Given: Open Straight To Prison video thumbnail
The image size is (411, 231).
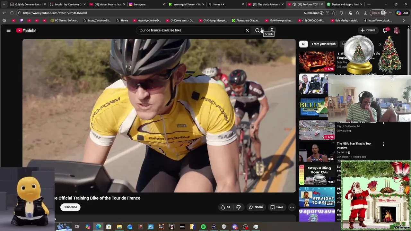Looking at the screenshot, I should tap(317, 197).
